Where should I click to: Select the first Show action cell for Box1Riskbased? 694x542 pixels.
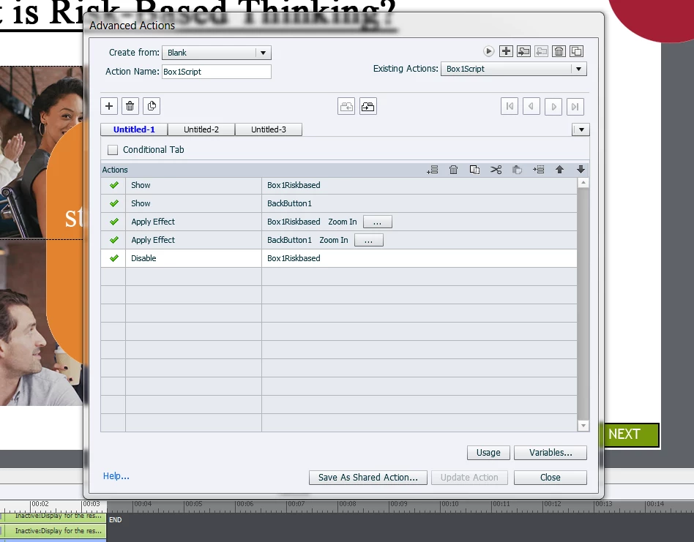(193, 185)
